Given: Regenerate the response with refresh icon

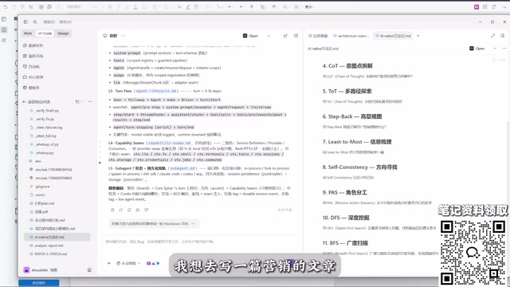Looking at the screenshot, I should [129, 210].
